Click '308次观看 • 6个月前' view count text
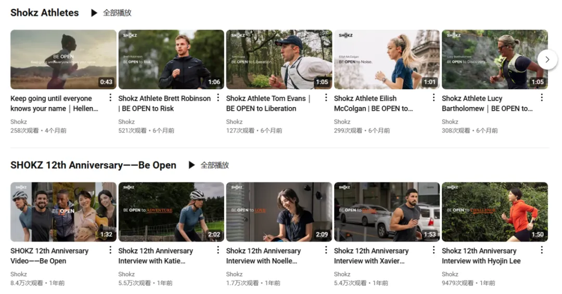The width and height of the screenshot is (562, 294). tap(470, 130)
